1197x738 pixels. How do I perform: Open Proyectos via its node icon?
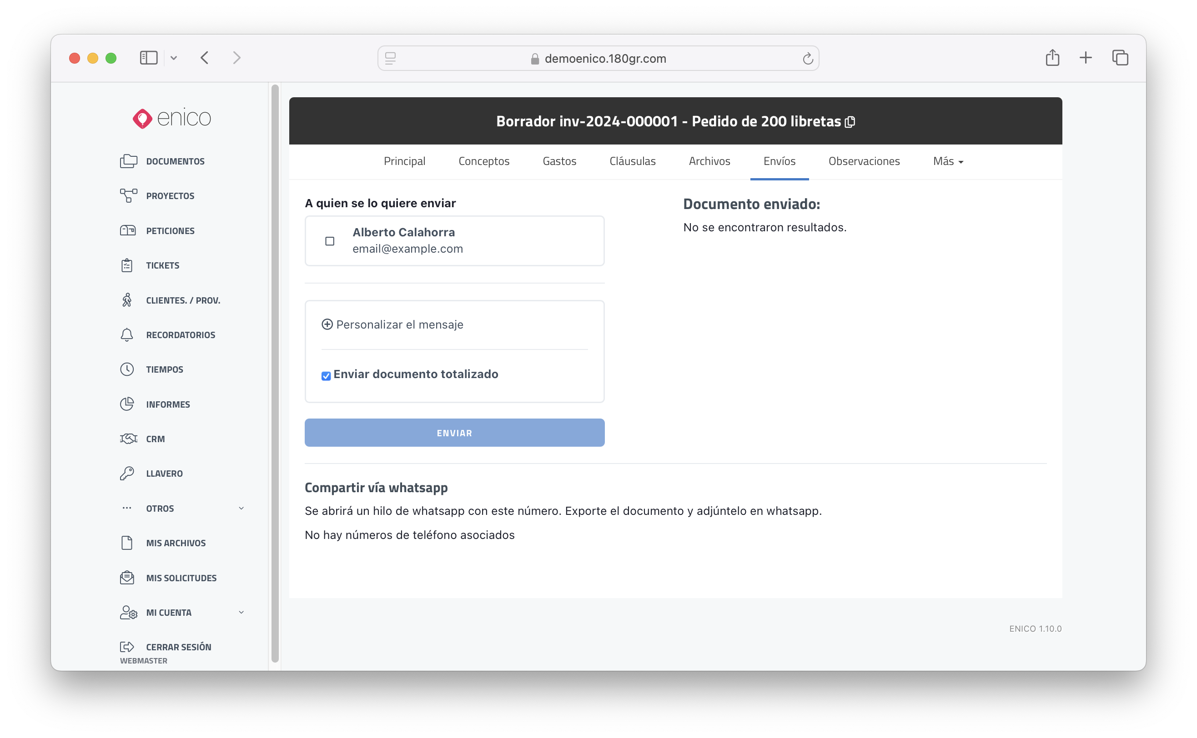pyautogui.click(x=128, y=196)
